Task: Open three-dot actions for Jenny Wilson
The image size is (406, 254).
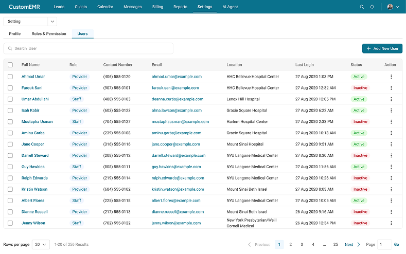Action: point(391,223)
